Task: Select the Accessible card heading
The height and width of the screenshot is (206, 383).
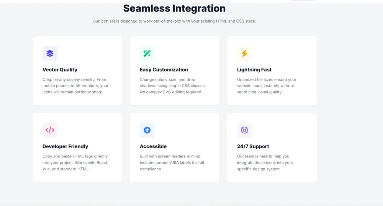Action: coord(153,146)
